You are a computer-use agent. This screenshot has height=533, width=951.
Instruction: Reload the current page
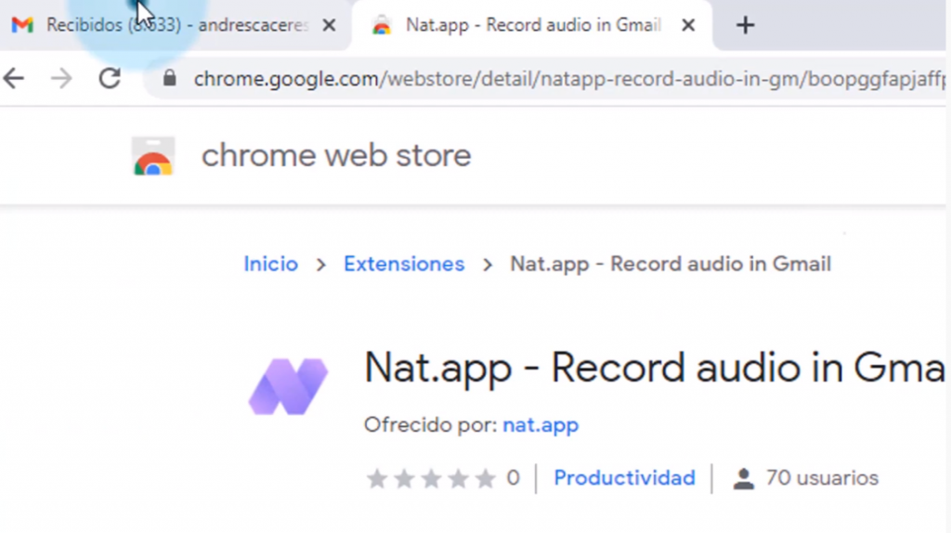click(110, 78)
